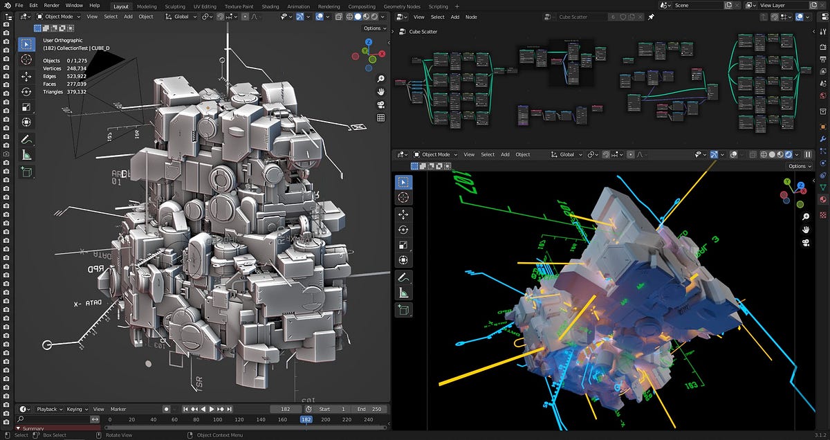
Task: Select the Annotate tool in right viewport
Action: pos(403,277)
